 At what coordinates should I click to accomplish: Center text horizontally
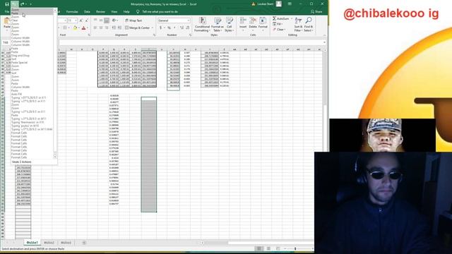[101, 28]
